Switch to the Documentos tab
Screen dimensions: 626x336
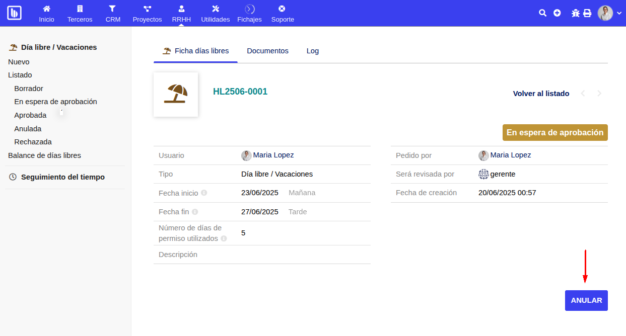pyautogui.click(x=267, y=51)
